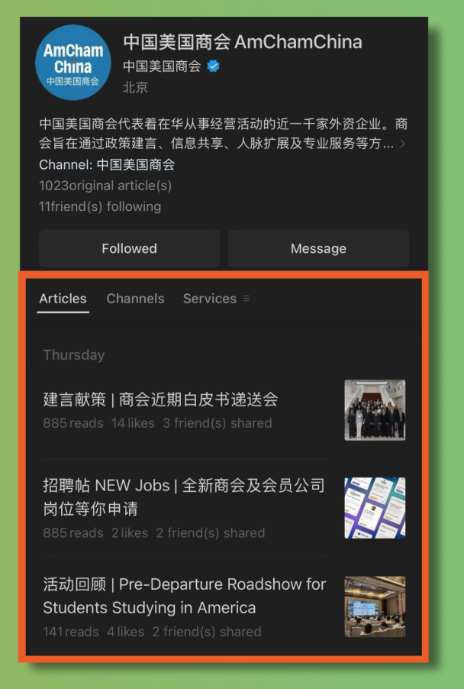Open 招聘帖 NEW Jobs article
Viewport: 464px width, 689px height.
tap(184, 497)
